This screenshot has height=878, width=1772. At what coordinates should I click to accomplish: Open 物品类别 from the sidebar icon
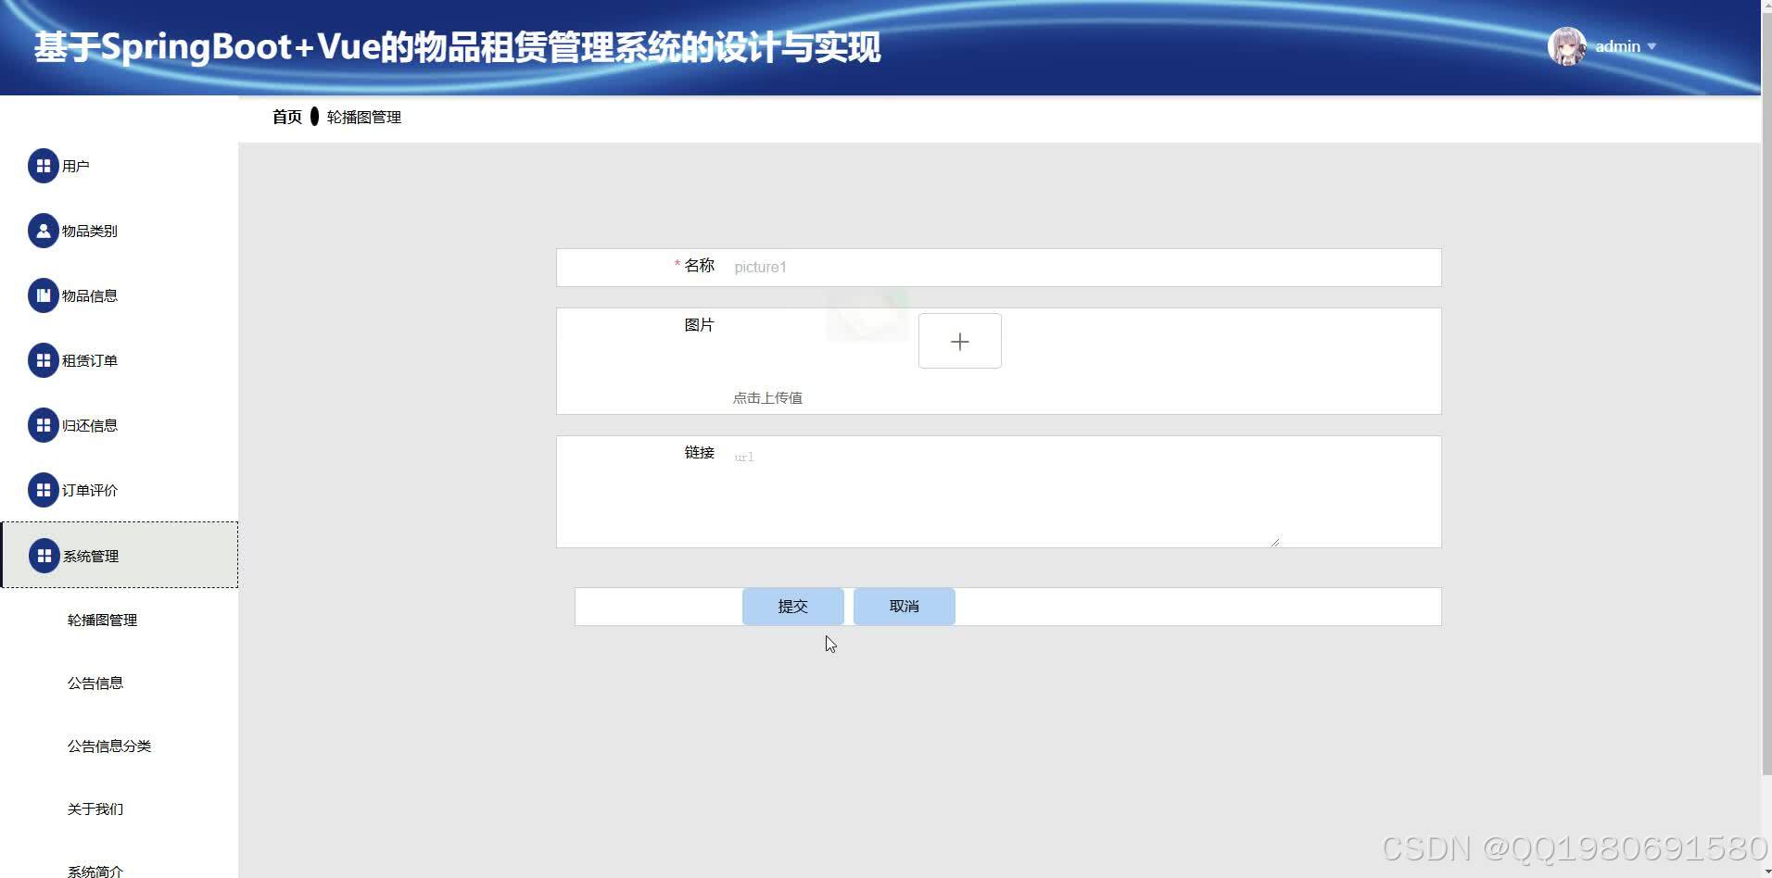(x=44, y=231)
